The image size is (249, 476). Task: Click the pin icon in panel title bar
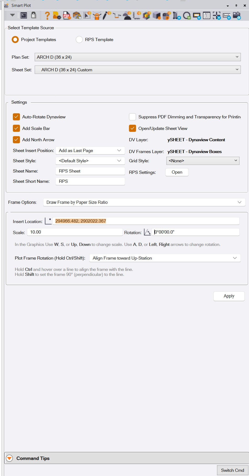[236, 6]
